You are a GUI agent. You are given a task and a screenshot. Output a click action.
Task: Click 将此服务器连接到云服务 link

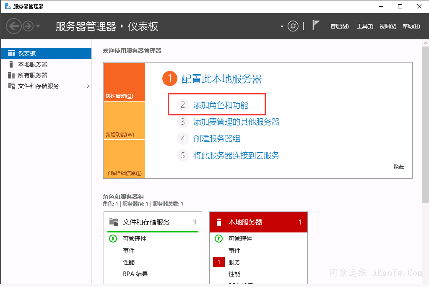[x=236, y=155]
